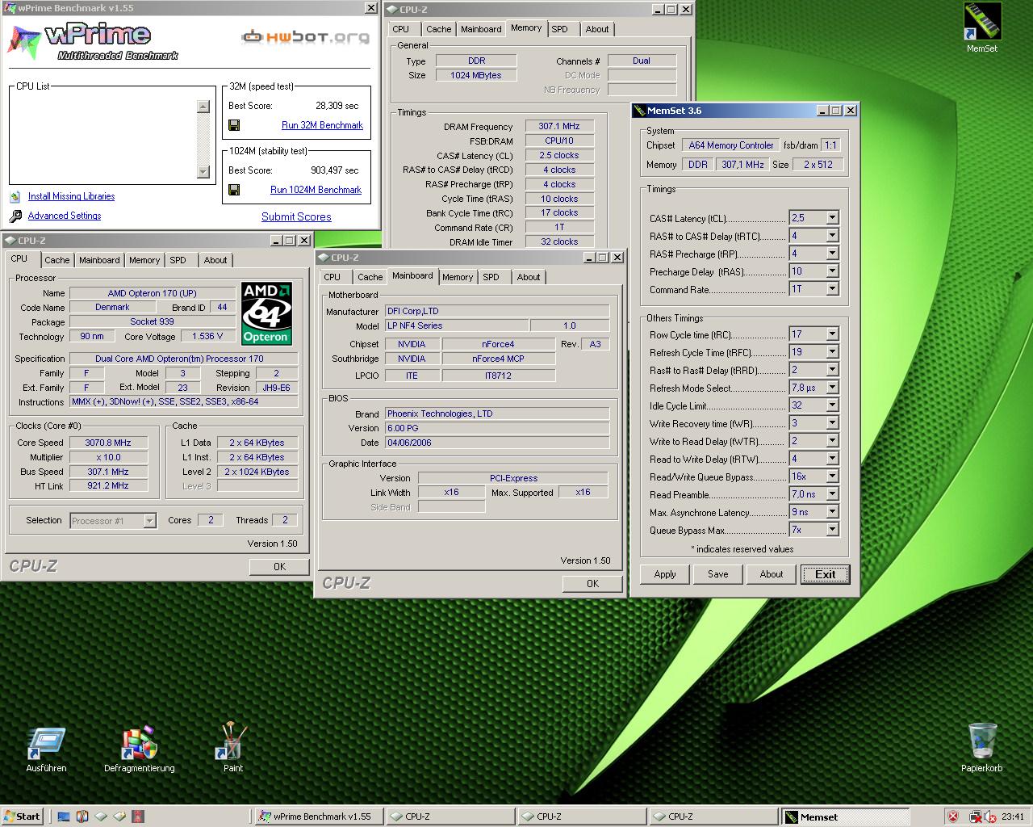1033x827 pixels.
Task: Open the MemSet desktop shortcut icon
Action: click(981, 22)
